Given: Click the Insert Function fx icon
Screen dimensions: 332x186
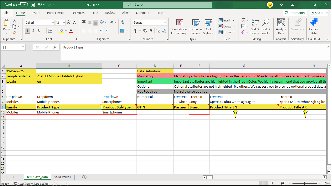Looking at the screenshot, I should (55, 47).
